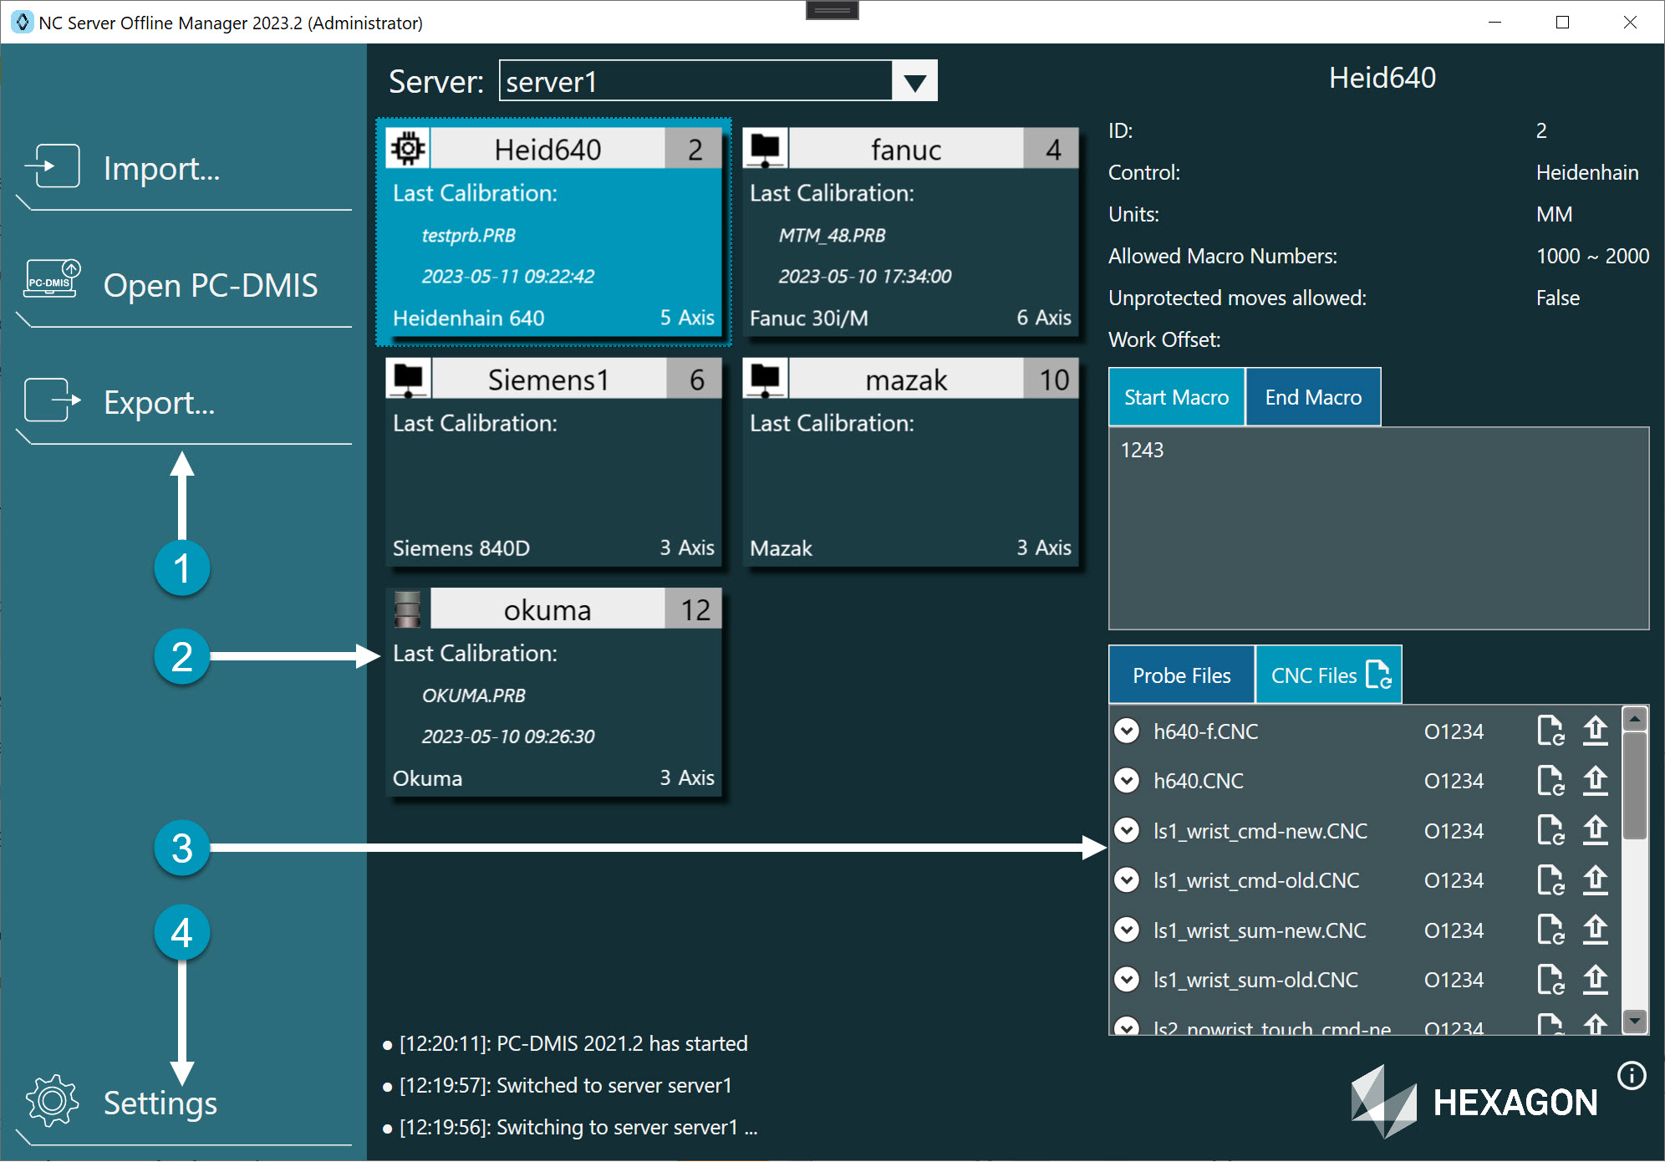
Task: Expand ls1_wrist_cmd-new.CNC chevron
Action: click(1127, 830)
